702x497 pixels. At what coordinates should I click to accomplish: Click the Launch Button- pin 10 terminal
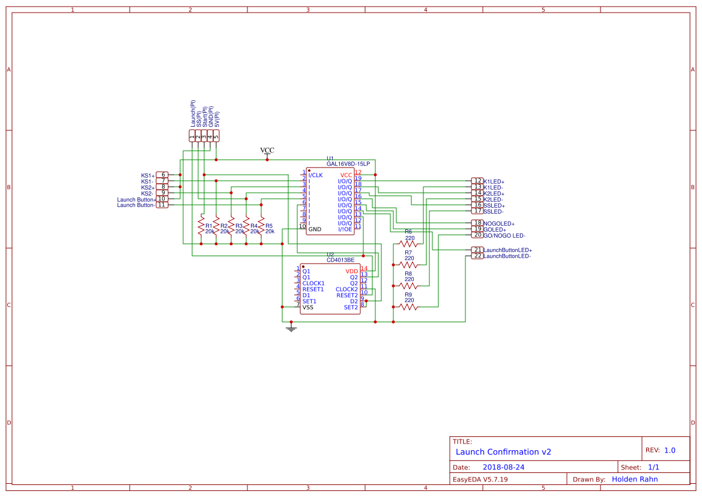(x=161, y=199)
